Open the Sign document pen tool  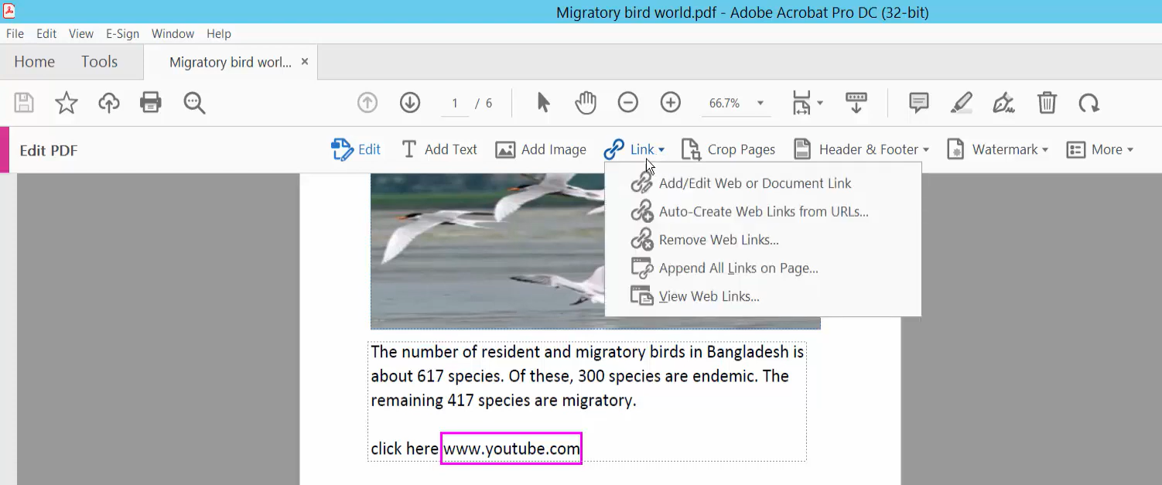[1004, 103]
